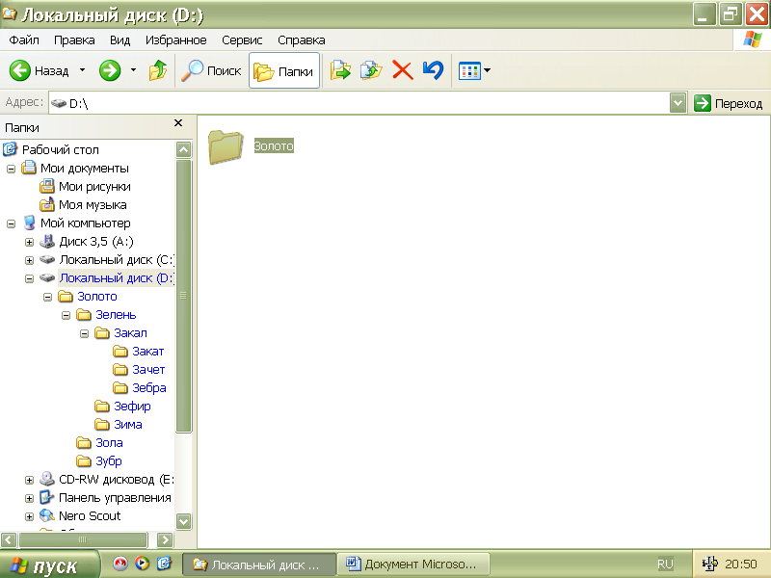Select the Закат folder in tree
Viewport: 771px width, 578px height.
148,352
